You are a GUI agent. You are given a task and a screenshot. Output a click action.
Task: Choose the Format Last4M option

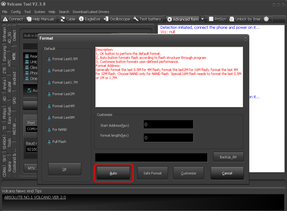49,106
